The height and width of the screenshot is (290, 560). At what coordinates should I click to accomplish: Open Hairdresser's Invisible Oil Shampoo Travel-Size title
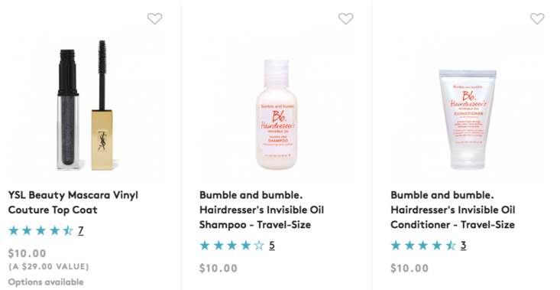point(262,210)
